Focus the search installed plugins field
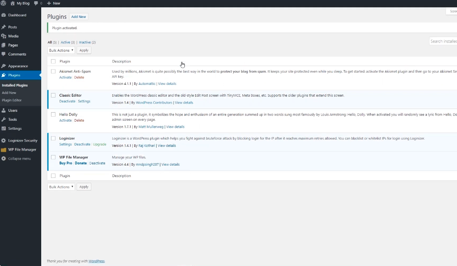Screen dimensions: 457x266 click(x=444, y=41)
